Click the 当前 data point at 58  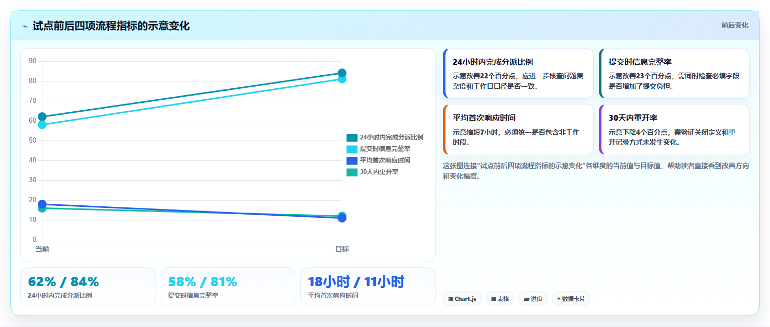pyautogui.click(x=42, y=125)
